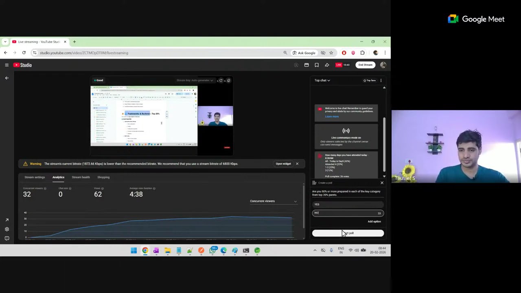Click the reset stream key icon
521x293 pixels.
tap(221, 80)
